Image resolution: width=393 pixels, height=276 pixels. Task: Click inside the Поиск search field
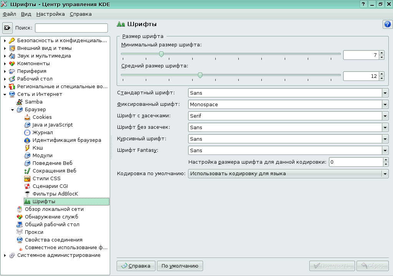point(71,28)
